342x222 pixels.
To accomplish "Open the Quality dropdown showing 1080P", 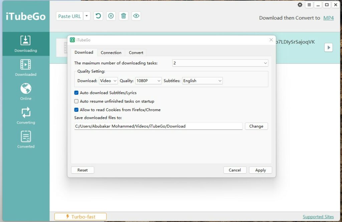I will 148,80.
